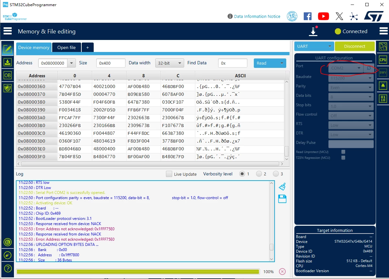Image resolution: width=389 pixels, height=279 pixels.
Task: Open the Parity dropdown
Action: click(351, 87)
